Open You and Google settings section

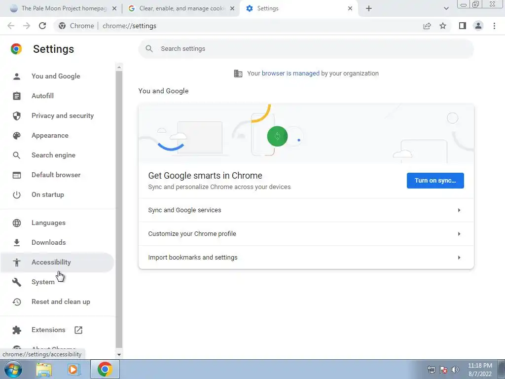pyautogui.click(x=57, y=76)
